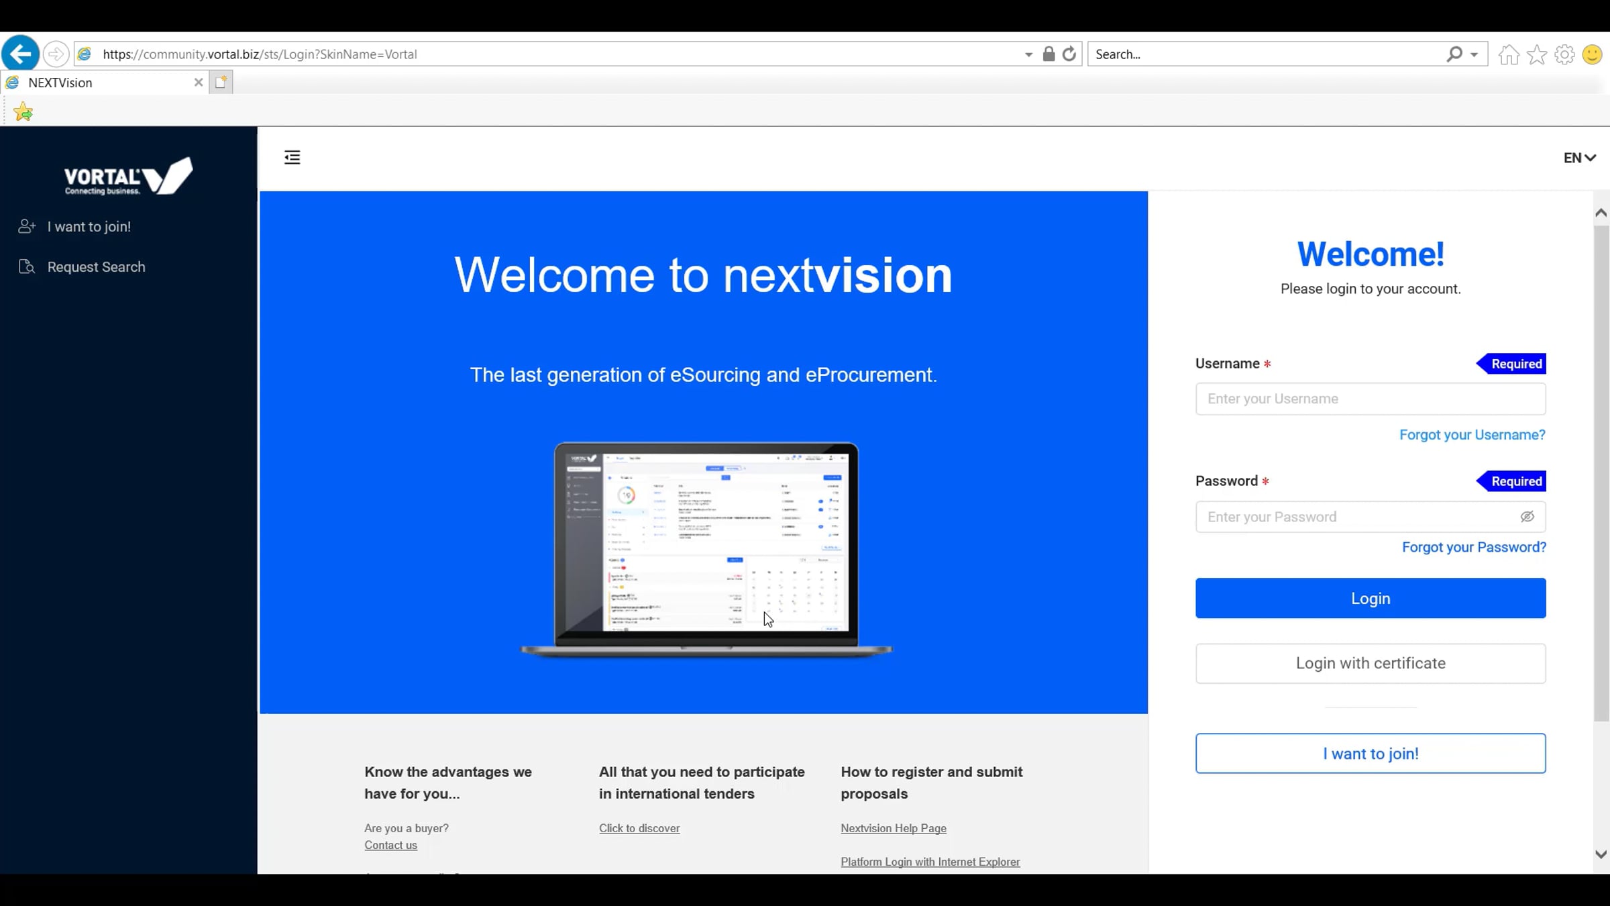This screenshot has height=906, width=1610.
Task: Follow the Forgot your Username? link
Action: point(1472,435)
